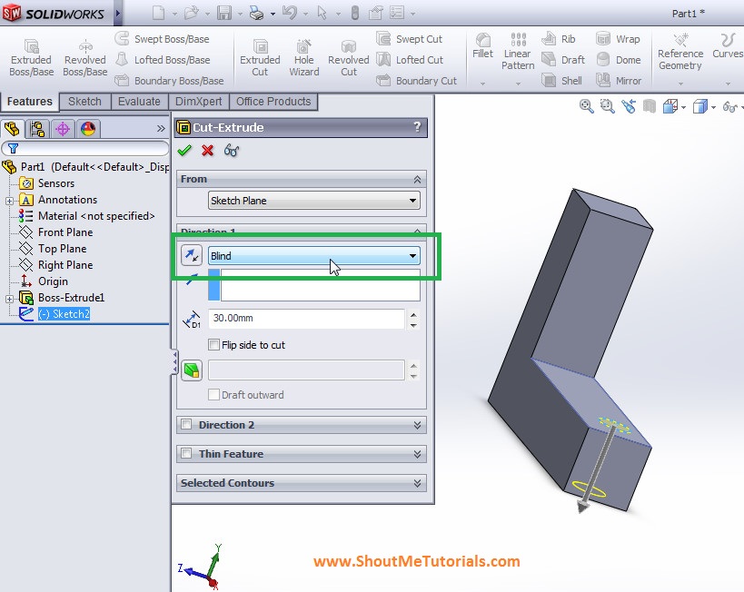This screenshot has height=592, width=744.
Task: Select the Revolved Boss/Base tool
Action: click(85, 58)
